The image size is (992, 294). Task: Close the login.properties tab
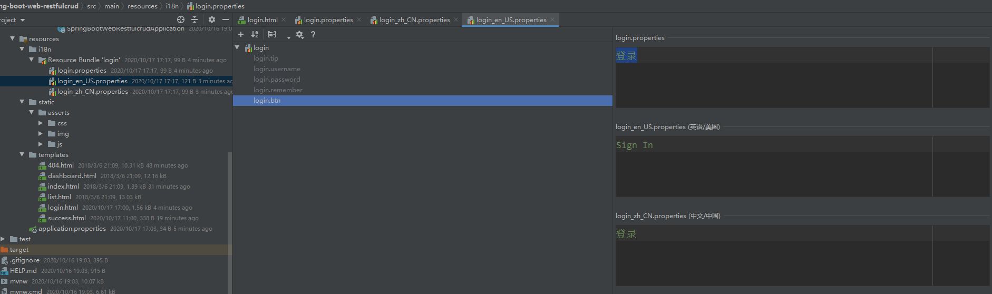[359, 19]
